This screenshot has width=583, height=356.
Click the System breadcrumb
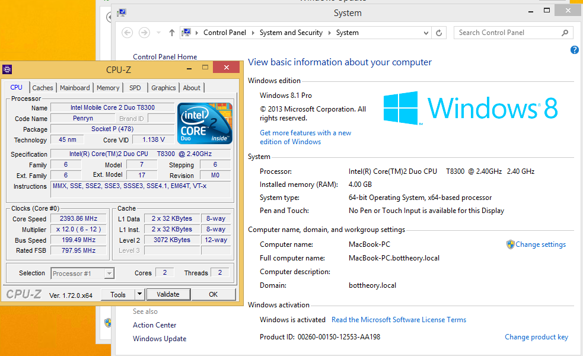click(x=348, y=33)
